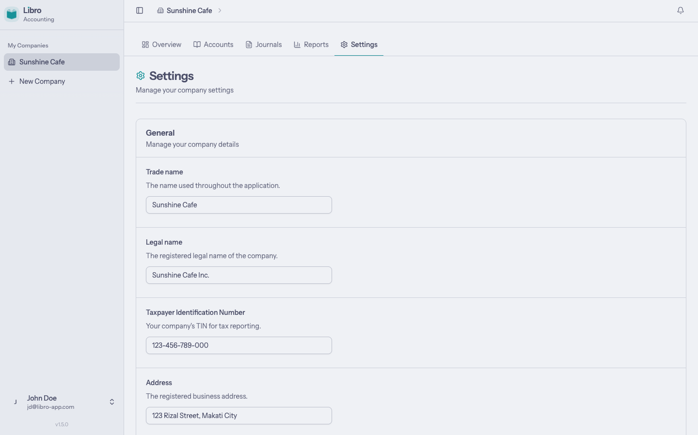Viewport: 698px width, 435px height.
Task: Click the Taxpayer Identification Number field
Action: pyautogui.click(x=239, y=345)
